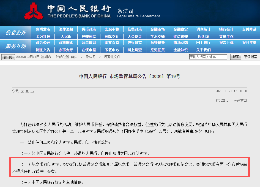260x187 pixels.
Task: Open 在线申报 navigation link
Action: 89,50
